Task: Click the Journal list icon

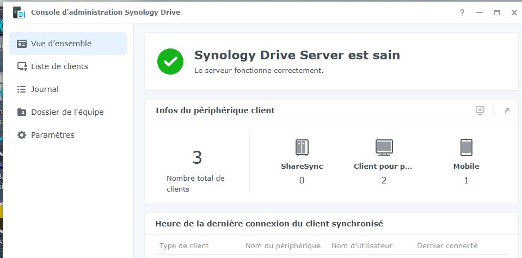Action: pyautogui.click(x=22, y=89)
